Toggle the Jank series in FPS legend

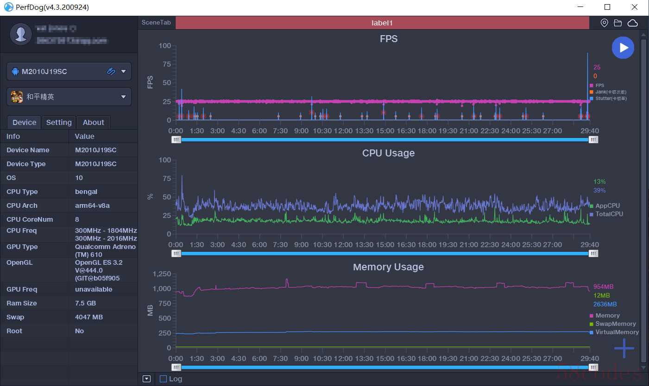coord(609,92)
